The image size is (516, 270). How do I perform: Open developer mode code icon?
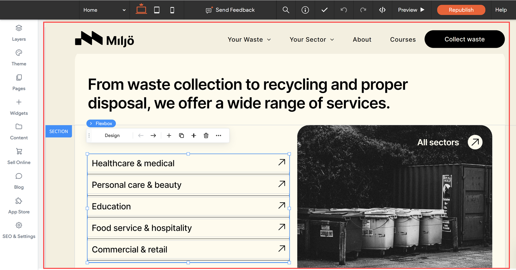point(382,10)
